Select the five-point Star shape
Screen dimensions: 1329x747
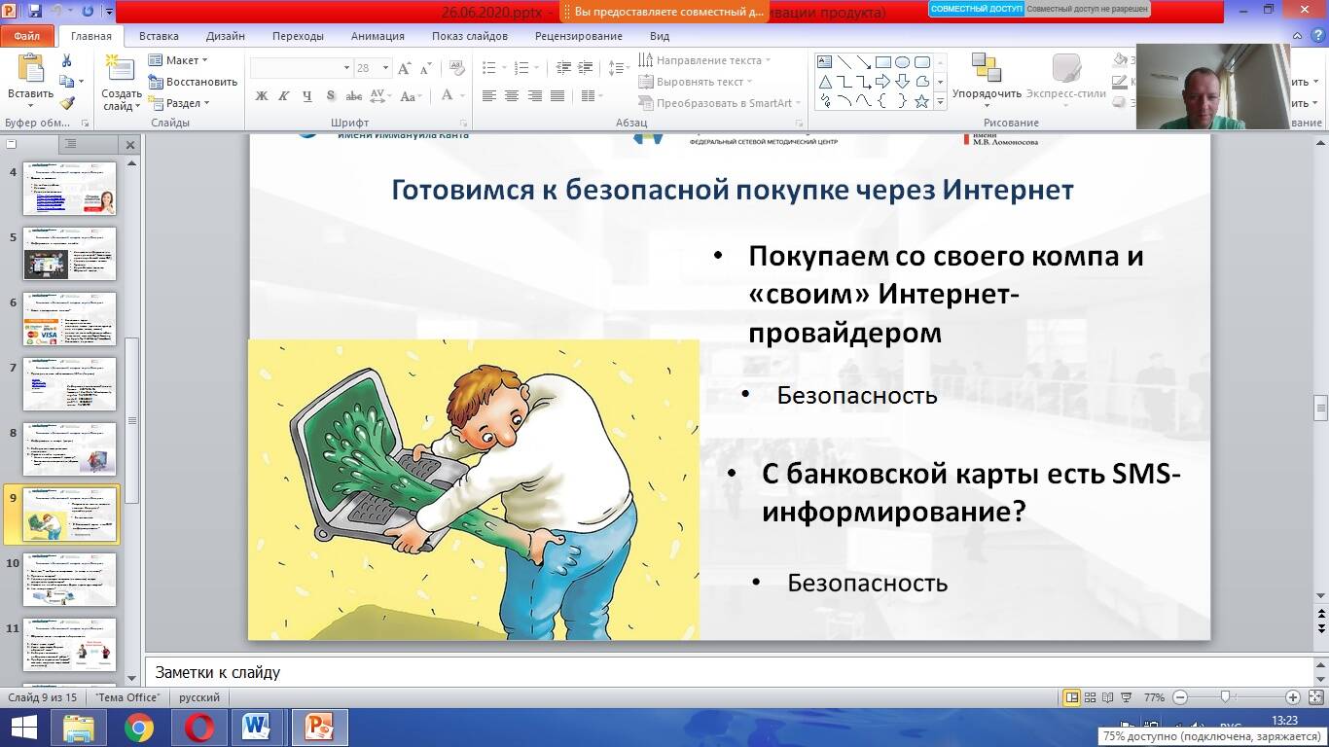click(x=921, y=100)
